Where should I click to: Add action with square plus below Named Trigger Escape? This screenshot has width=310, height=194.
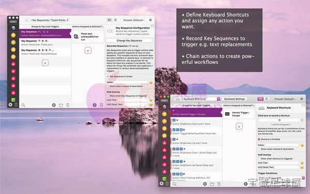coord(239,126)
